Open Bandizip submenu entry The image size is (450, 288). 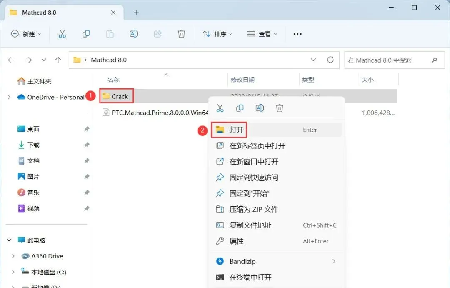[276, 261]
